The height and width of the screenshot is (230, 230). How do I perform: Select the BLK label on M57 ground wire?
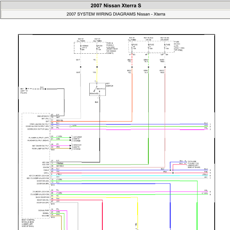42,87
